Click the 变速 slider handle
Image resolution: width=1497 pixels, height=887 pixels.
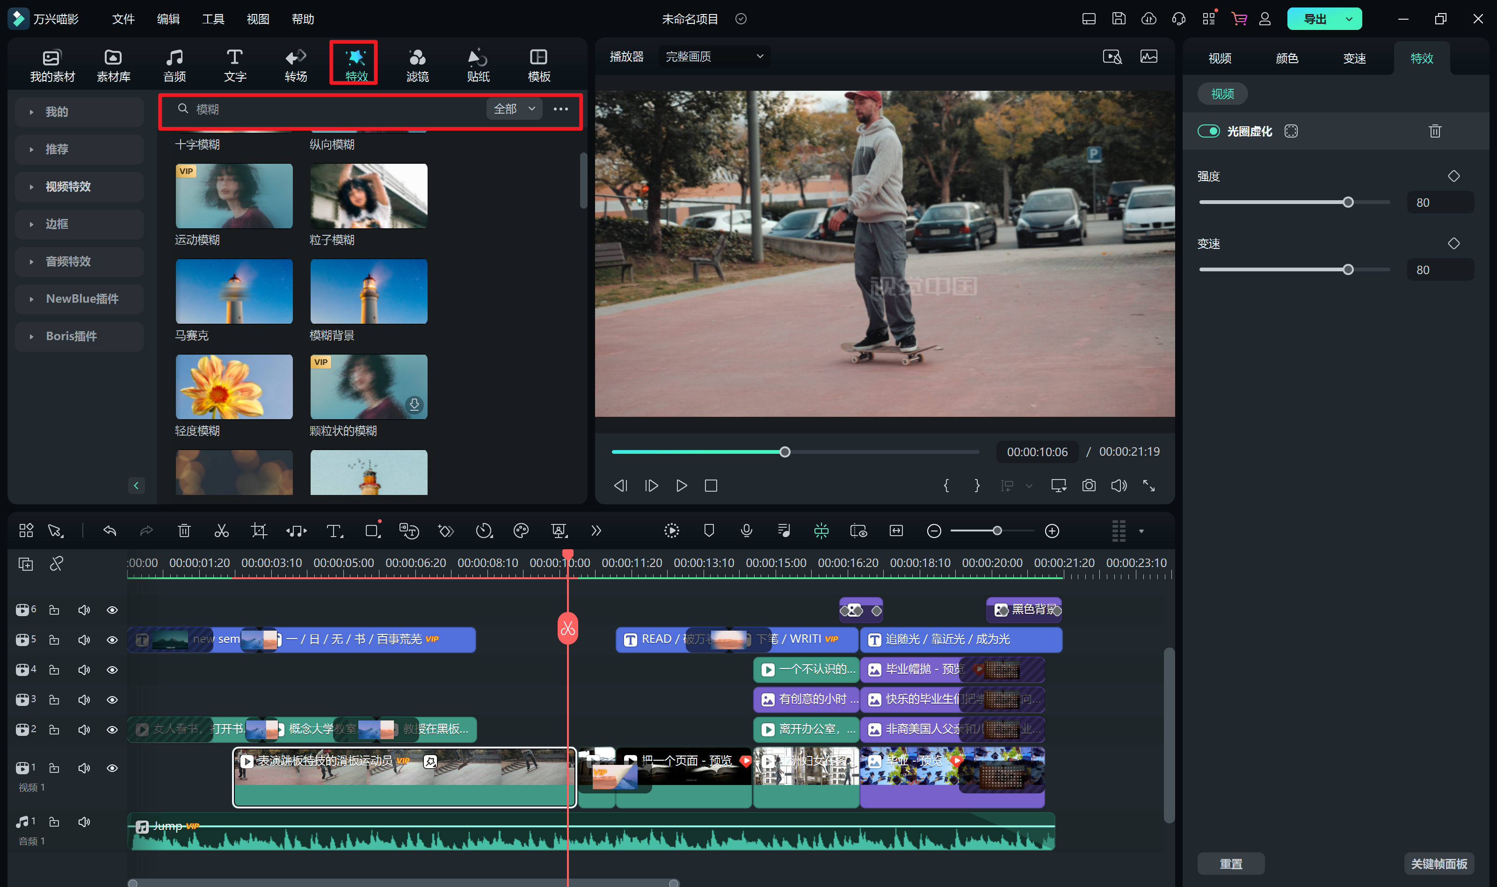tap(1348, 269)
